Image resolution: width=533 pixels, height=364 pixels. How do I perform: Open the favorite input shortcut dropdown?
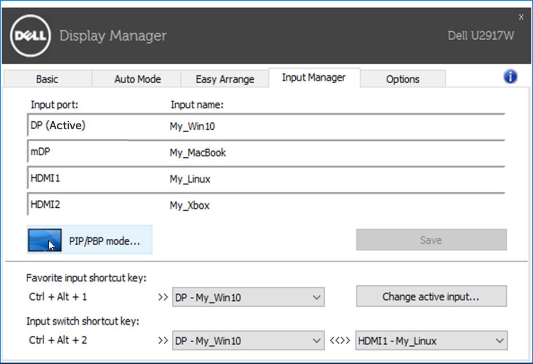click(249, 297)
